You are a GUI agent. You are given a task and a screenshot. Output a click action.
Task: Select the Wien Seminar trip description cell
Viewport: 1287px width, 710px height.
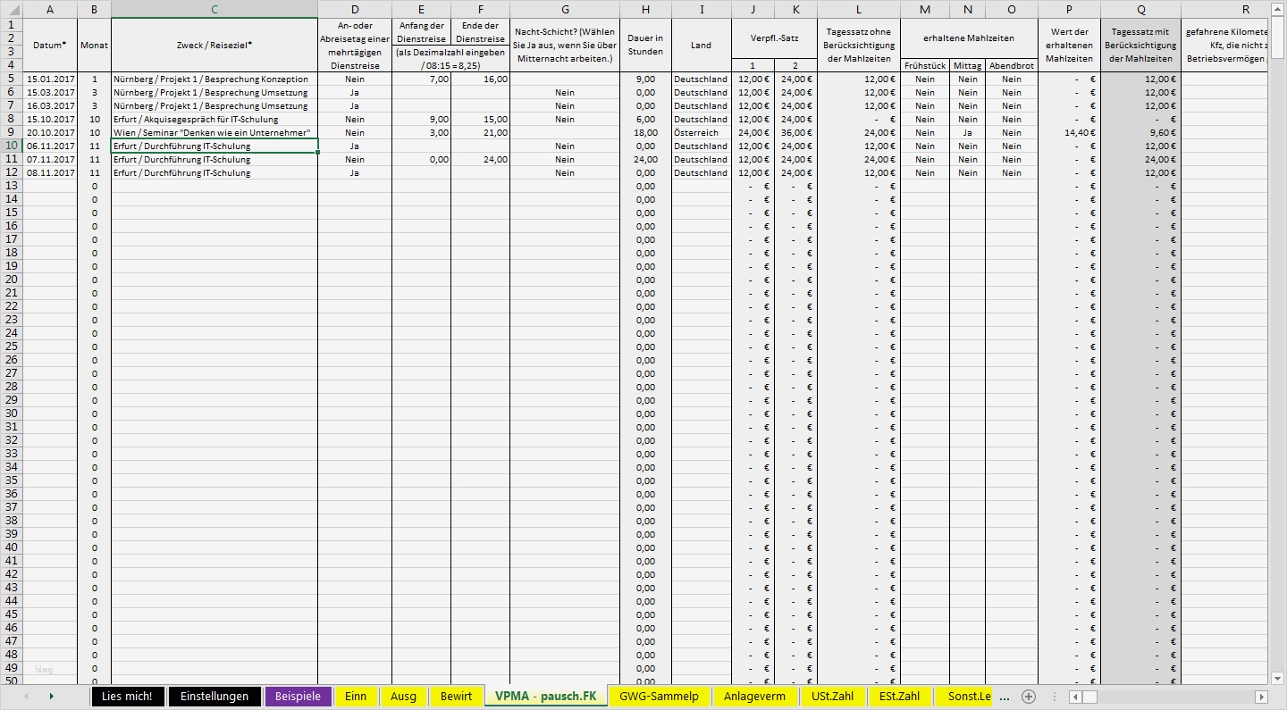point(213,132)
